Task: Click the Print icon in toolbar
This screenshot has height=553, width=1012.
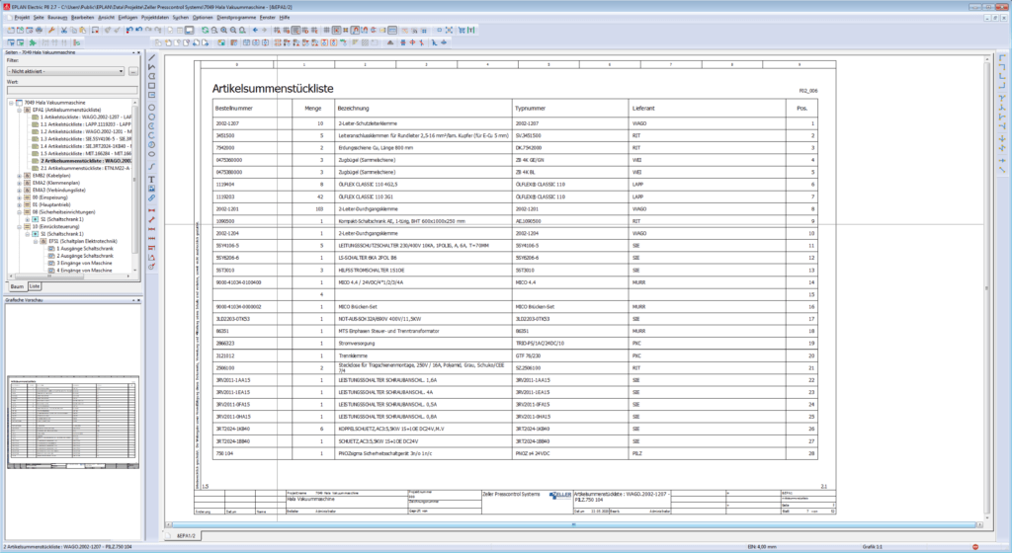Action: (x=40, y=30)
